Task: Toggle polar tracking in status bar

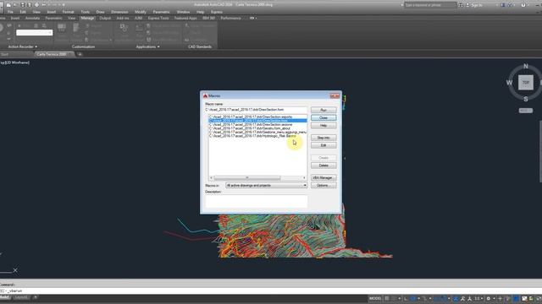Action: (x=412, y=298)
